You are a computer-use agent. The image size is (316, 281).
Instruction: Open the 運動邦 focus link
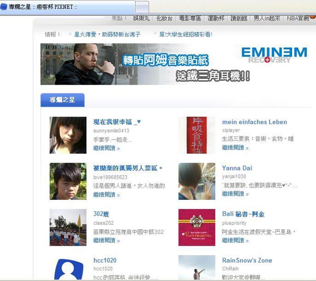click(216, 18)
